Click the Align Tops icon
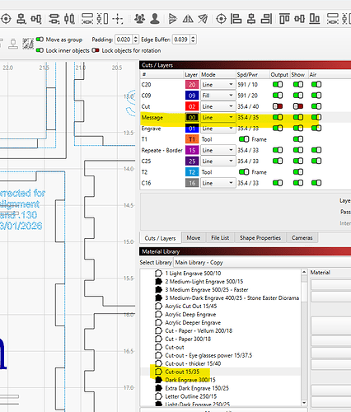The width and height of the screenshot is (351, 412). 284,19
